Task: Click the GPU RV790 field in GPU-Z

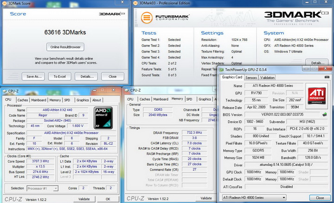Action: [256, 93]
